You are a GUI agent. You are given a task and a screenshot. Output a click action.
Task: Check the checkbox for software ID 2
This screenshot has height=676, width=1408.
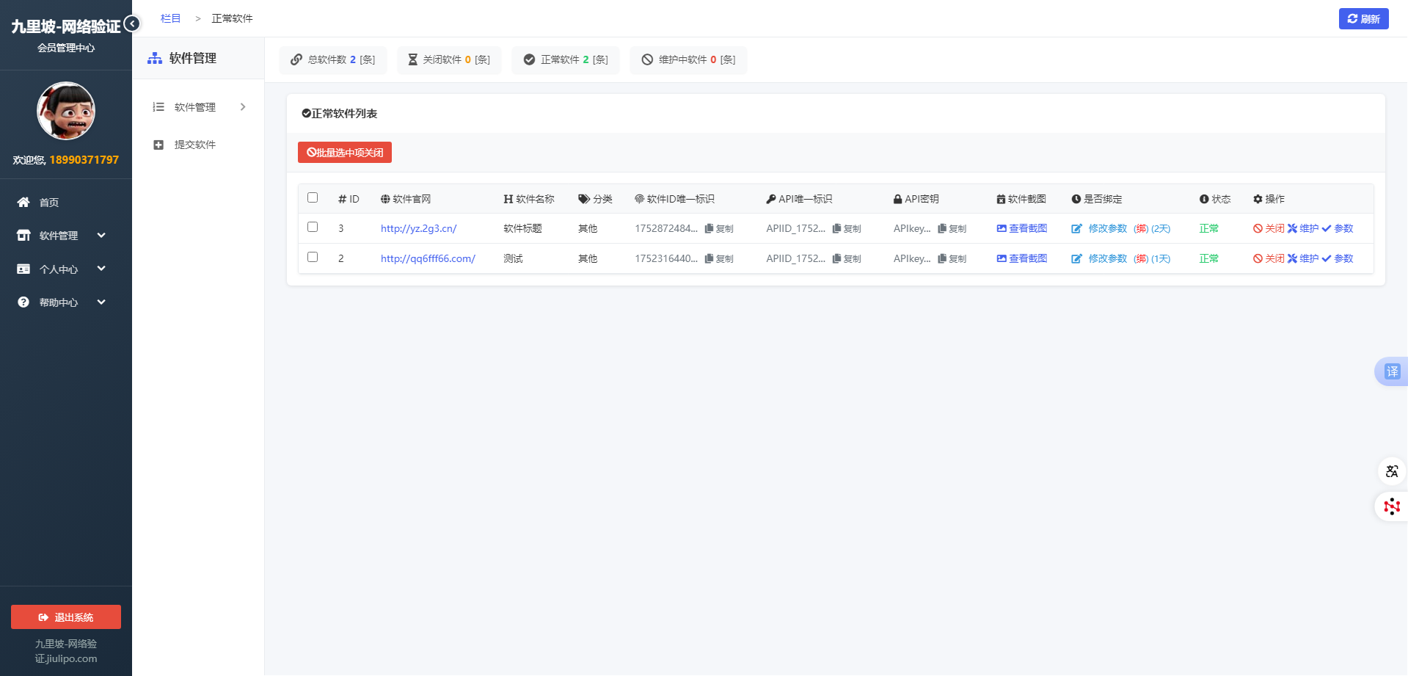point(313,257)
